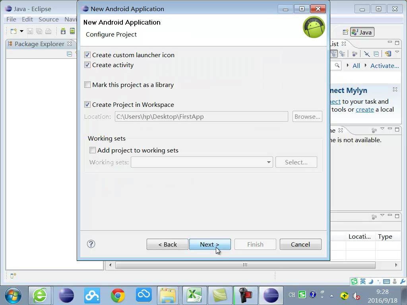The height and width of the screenshot is (305, 407).
Task: Open the Android Virtual Device Manager icon
Action: point(72,31)
